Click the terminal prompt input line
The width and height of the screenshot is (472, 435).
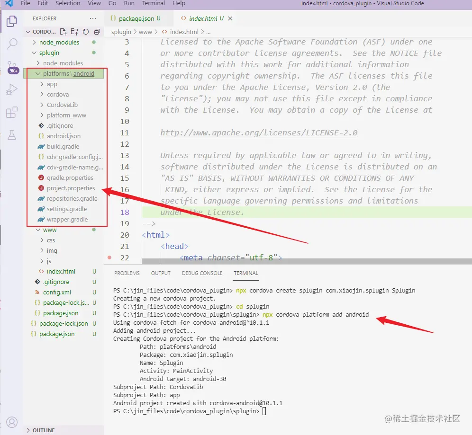pos(264,411)
